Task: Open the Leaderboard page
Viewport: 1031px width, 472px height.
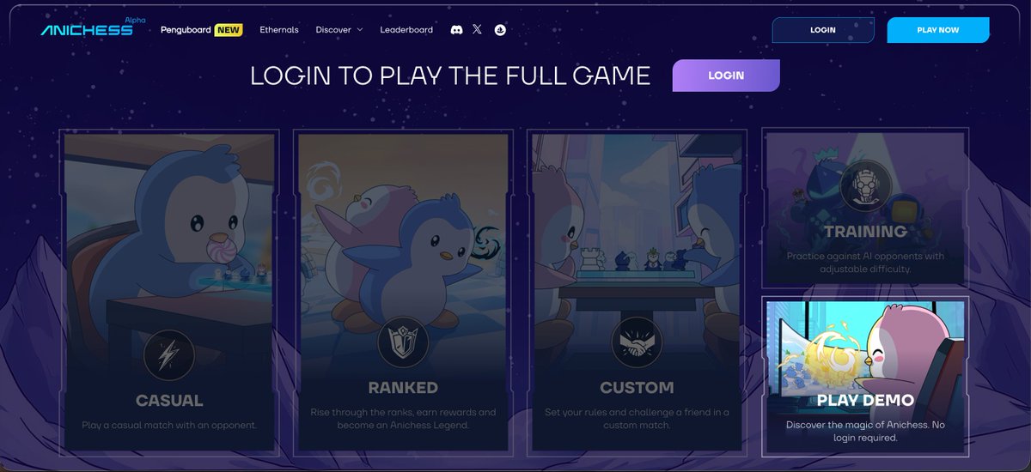Action: 406,30
